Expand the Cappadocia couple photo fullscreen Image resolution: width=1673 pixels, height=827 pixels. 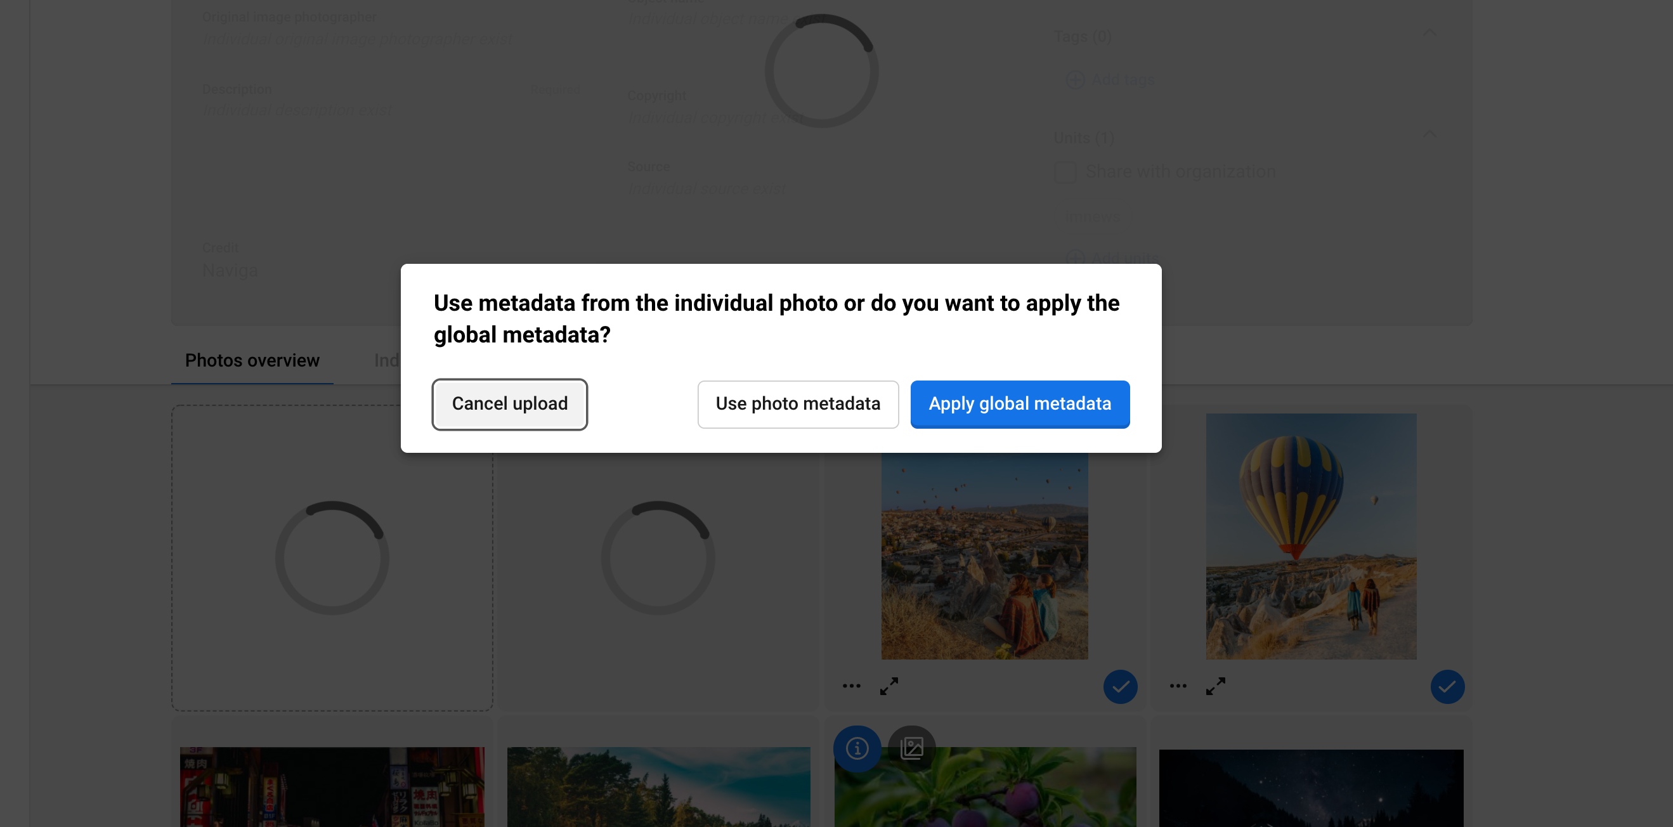tap(889, 686)
